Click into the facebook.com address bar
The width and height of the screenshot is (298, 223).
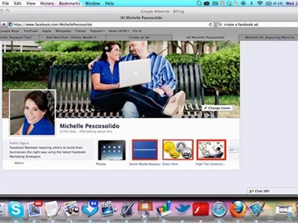110,24
